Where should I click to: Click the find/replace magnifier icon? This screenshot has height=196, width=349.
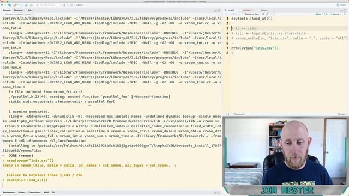[x=263, y=14]
